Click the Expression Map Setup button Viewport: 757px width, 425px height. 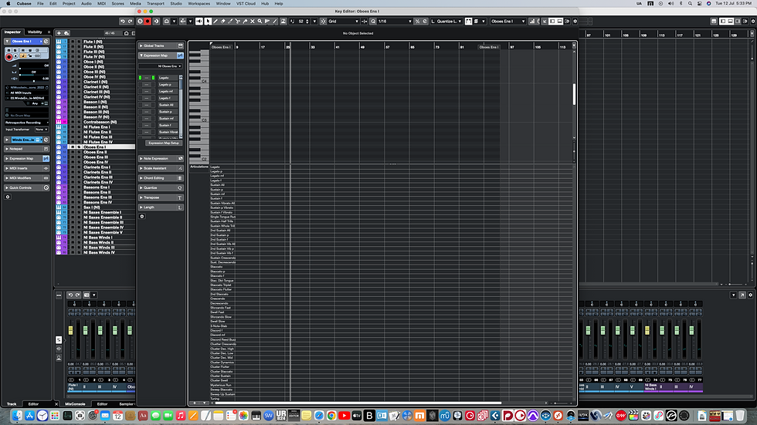[164, 143]
